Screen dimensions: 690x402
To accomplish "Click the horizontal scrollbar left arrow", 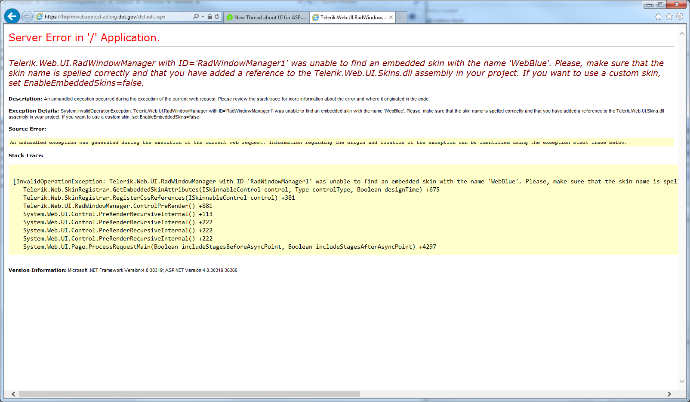I will pyautogui.click(x=14, y=394).
